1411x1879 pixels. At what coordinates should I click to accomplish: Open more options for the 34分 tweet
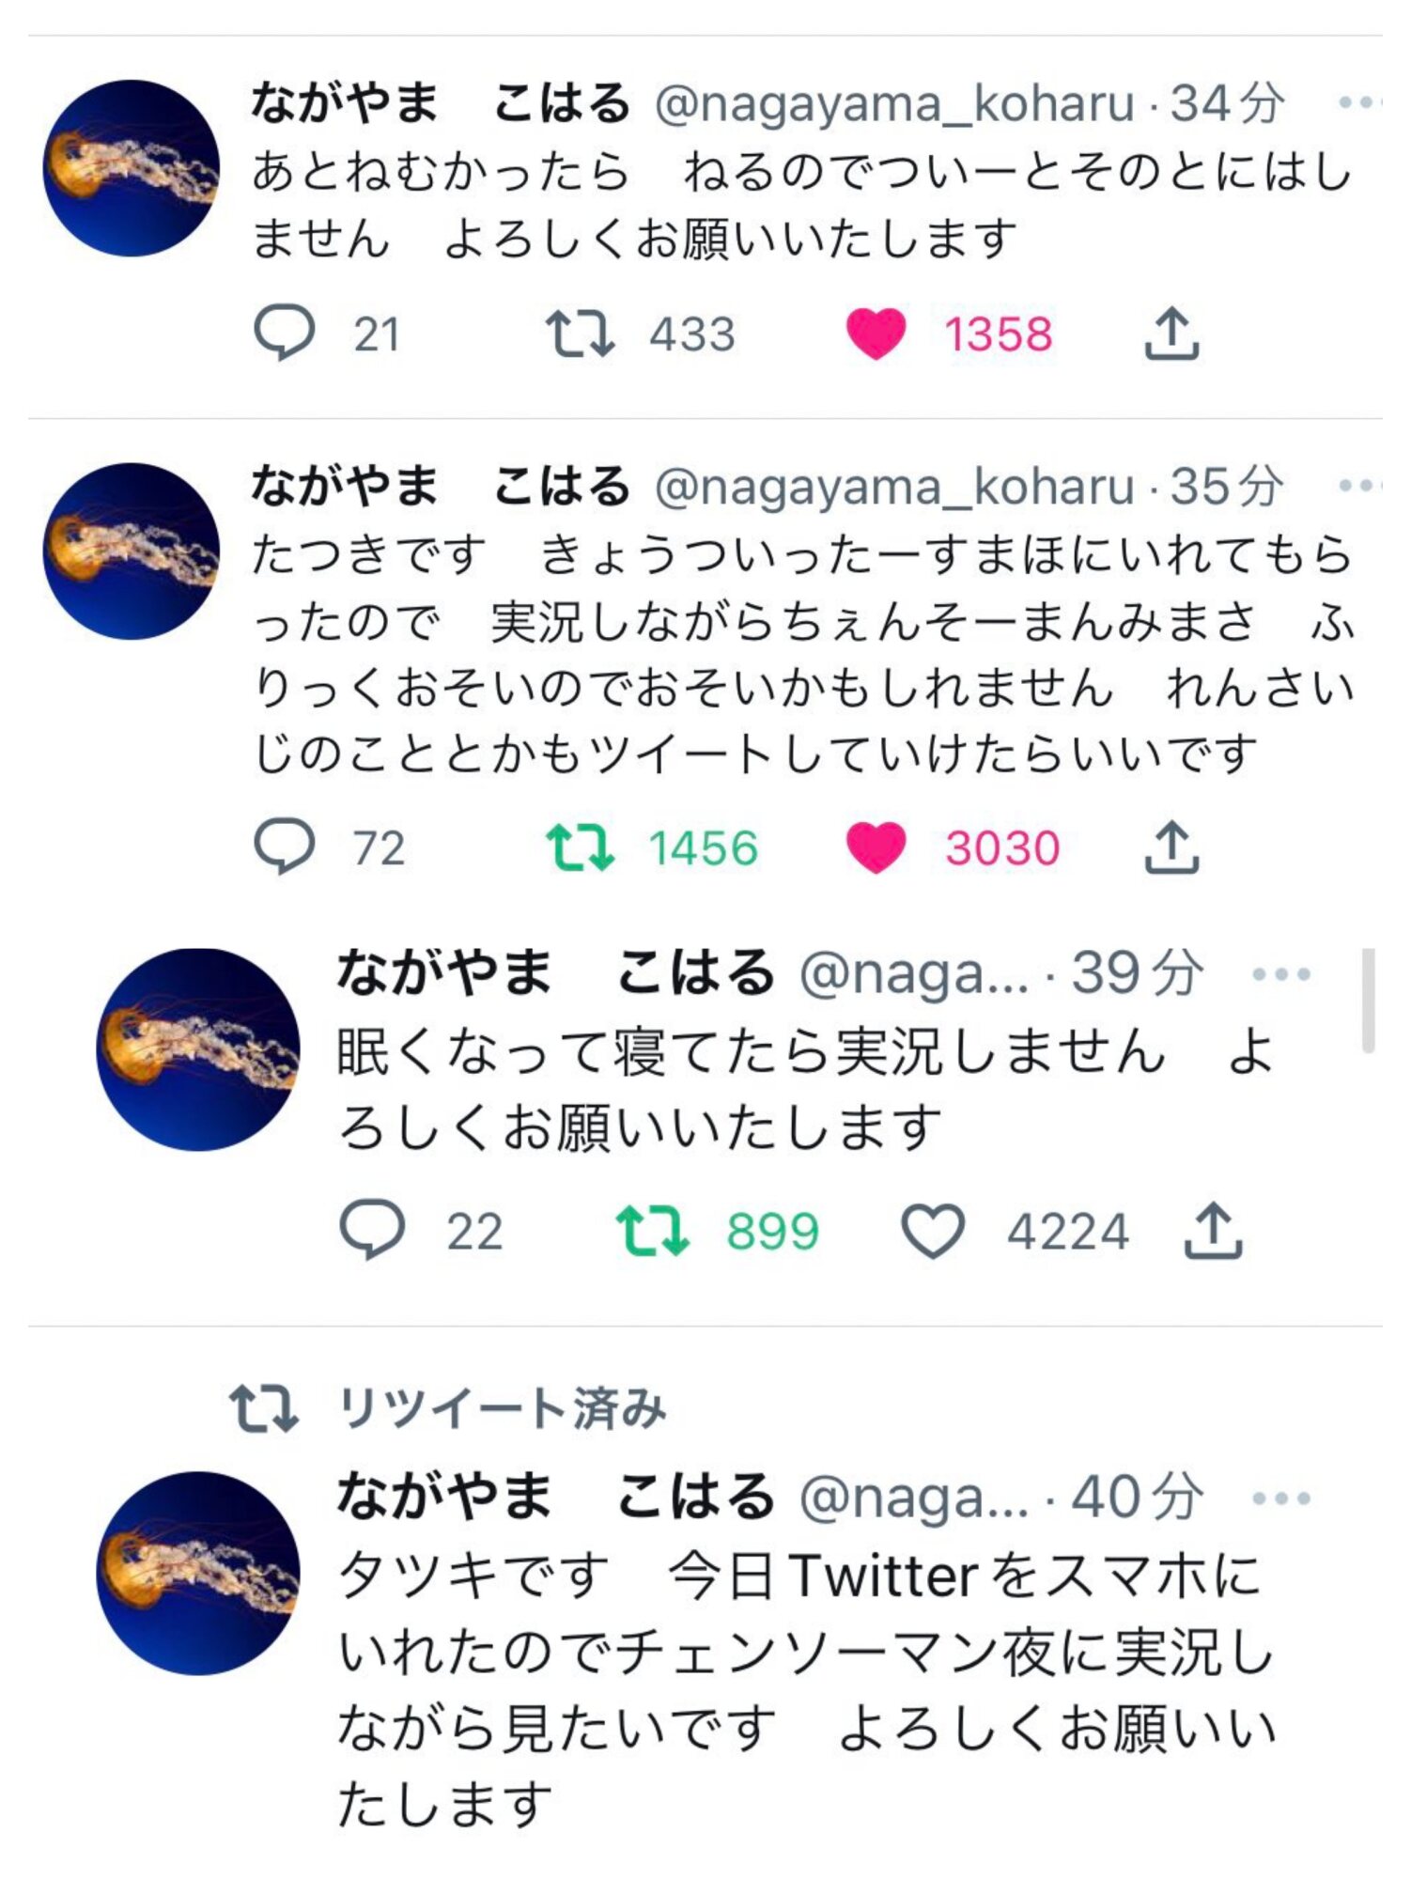tap(1357, 102)
